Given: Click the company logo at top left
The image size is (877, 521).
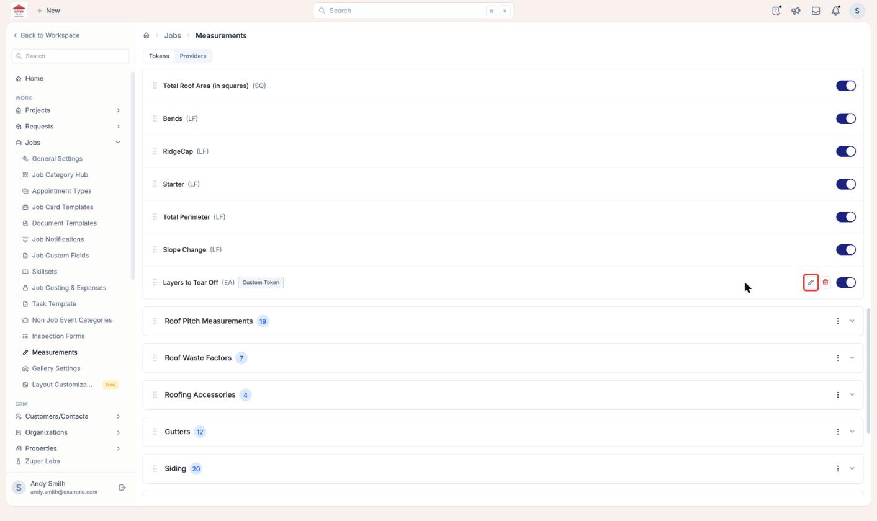Looking at the screenshot, I should point(19,11).
